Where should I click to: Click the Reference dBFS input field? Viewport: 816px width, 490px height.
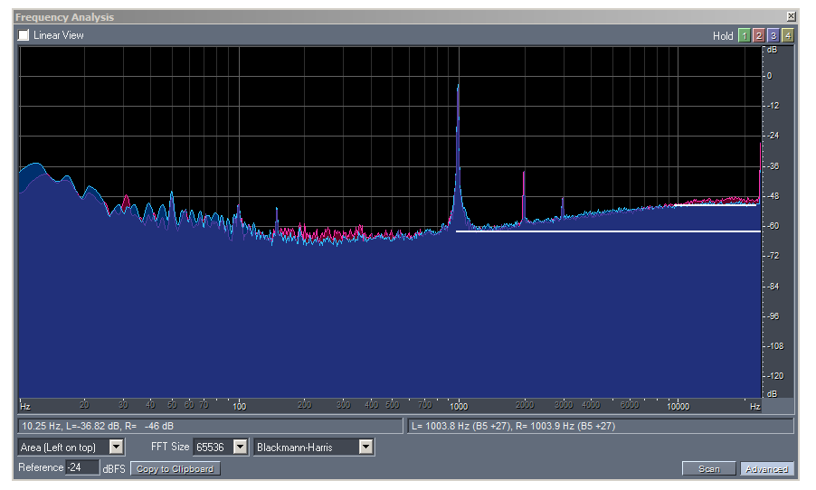(82, 467)
